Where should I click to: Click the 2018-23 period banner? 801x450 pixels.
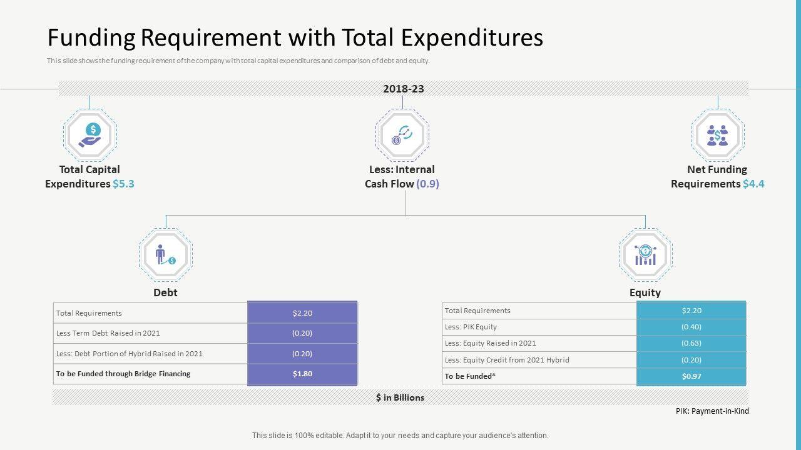pyautogui.click(x=403, y=89)
